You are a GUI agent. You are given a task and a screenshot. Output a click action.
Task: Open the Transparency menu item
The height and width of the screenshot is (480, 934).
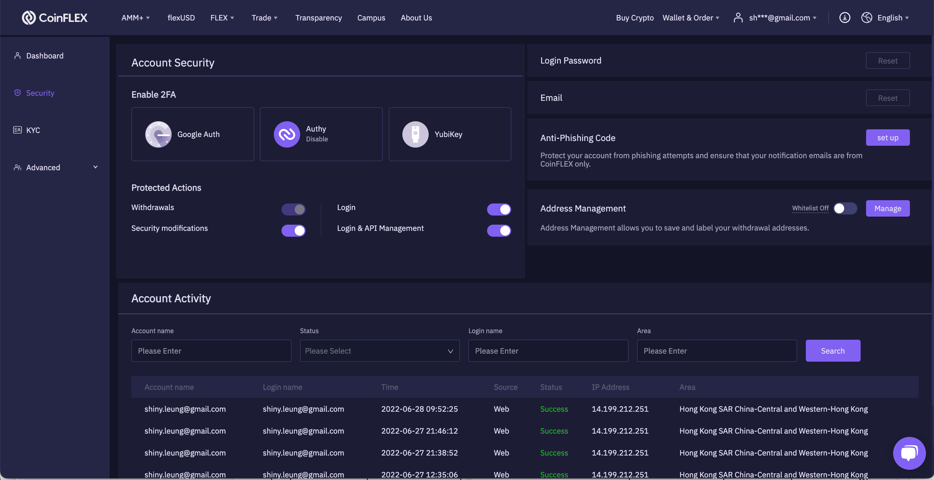coord(318,18)
